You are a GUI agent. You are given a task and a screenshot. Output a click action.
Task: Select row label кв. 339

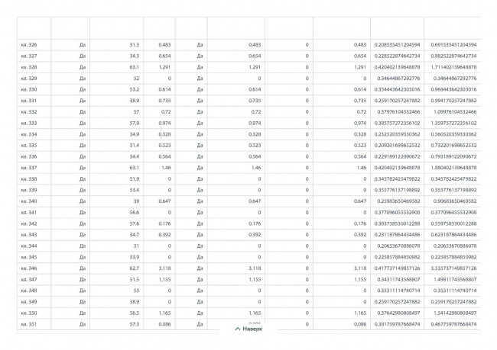click(29, 190)
